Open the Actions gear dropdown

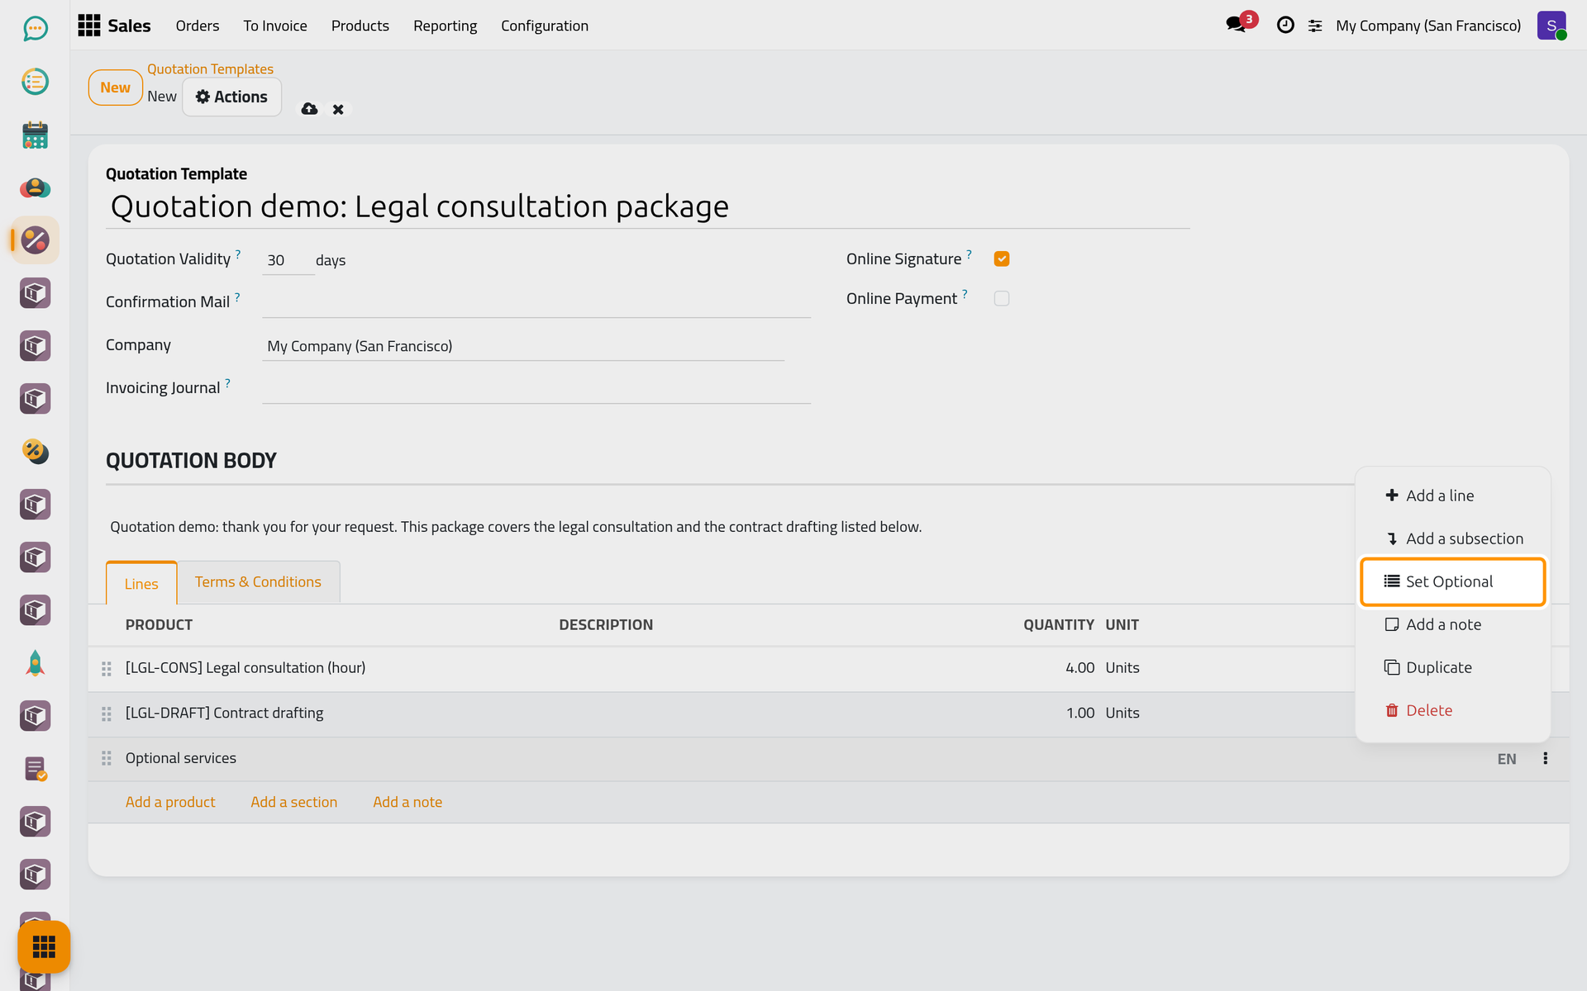click(x=231, y=97)
